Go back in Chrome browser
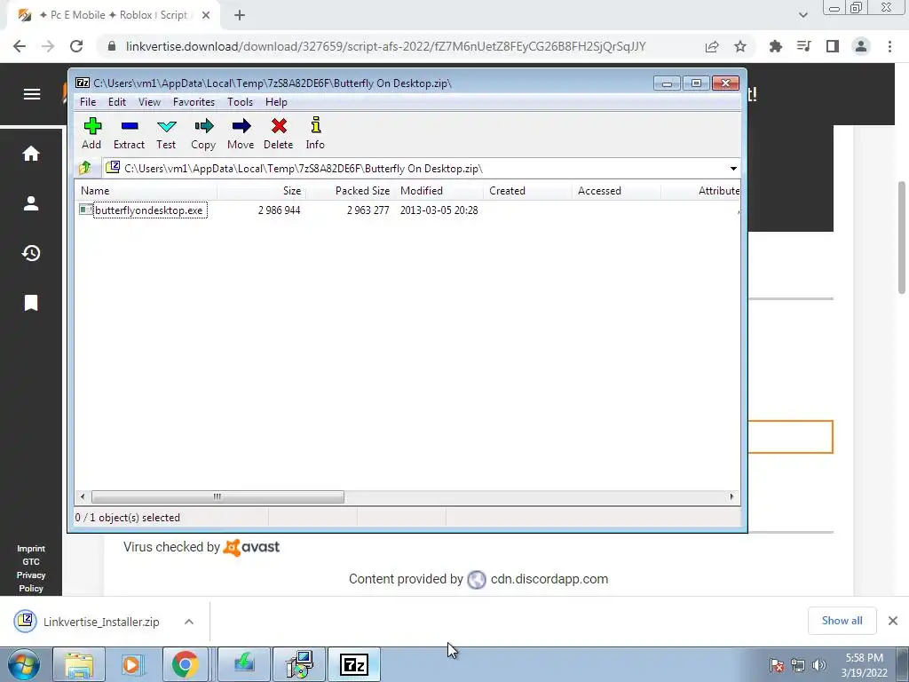This screenshot has width=909, height=682. coord(20,46)
